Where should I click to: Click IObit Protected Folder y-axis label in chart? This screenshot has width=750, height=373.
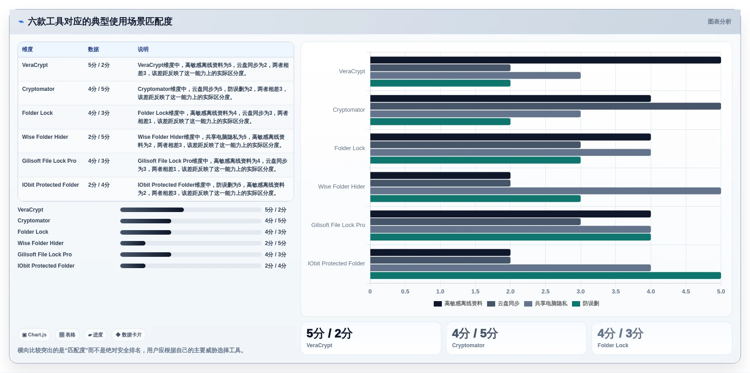point(336,264)
